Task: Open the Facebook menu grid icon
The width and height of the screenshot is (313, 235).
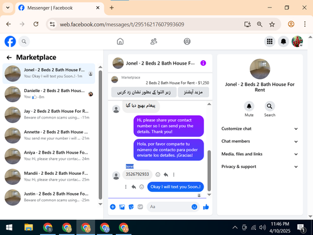Action: 270,41
